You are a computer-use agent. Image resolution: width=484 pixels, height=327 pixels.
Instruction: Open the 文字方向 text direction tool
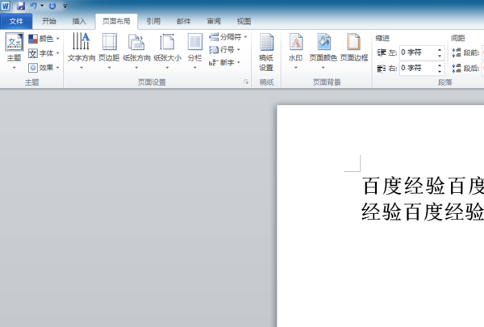point(81,51)
